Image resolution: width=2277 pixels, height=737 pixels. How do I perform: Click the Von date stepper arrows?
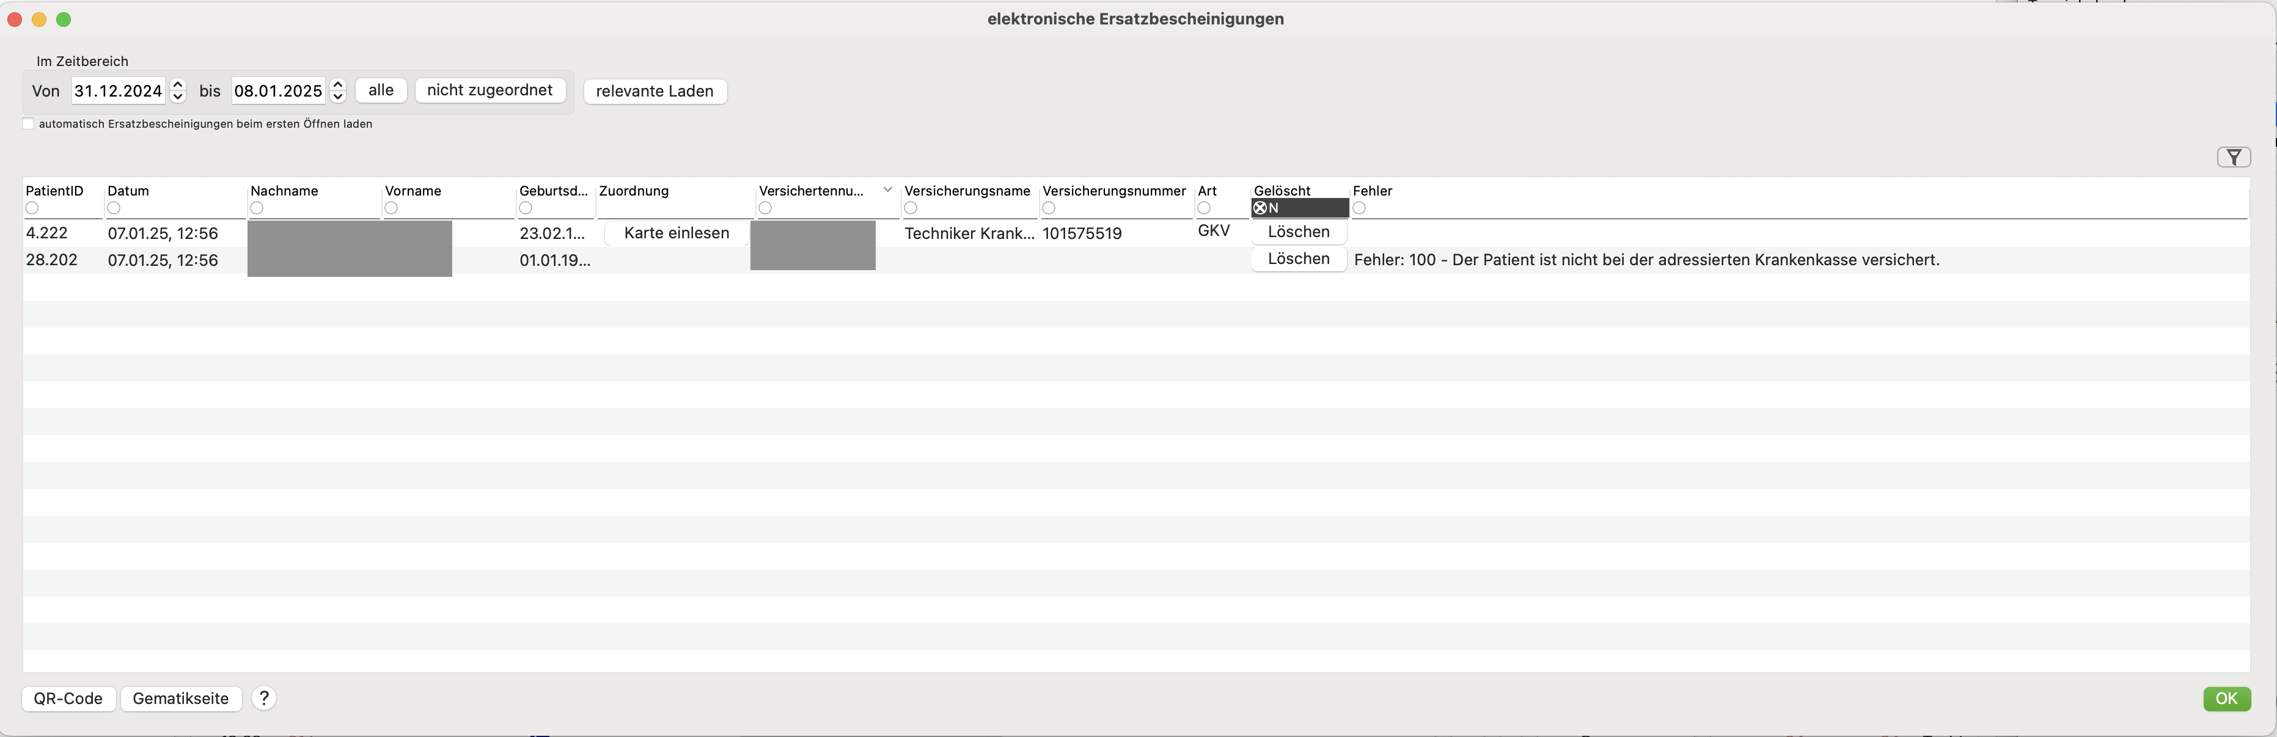[x=178, y=90]
